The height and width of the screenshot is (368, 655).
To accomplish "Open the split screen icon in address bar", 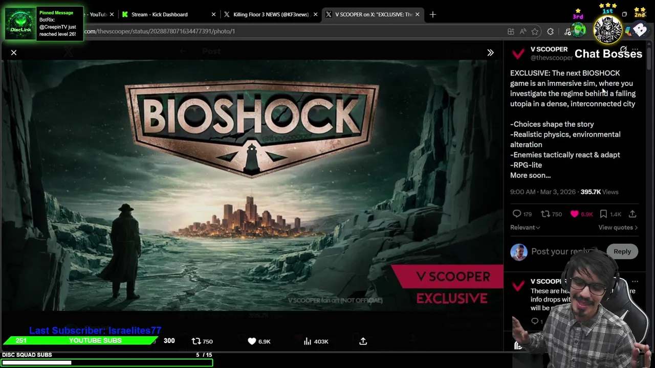I will pos(511,31).
